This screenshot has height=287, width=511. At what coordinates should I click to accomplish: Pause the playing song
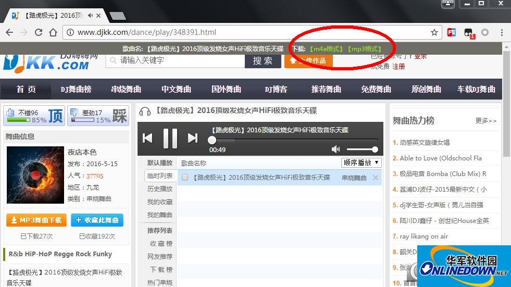click(170, 138)
